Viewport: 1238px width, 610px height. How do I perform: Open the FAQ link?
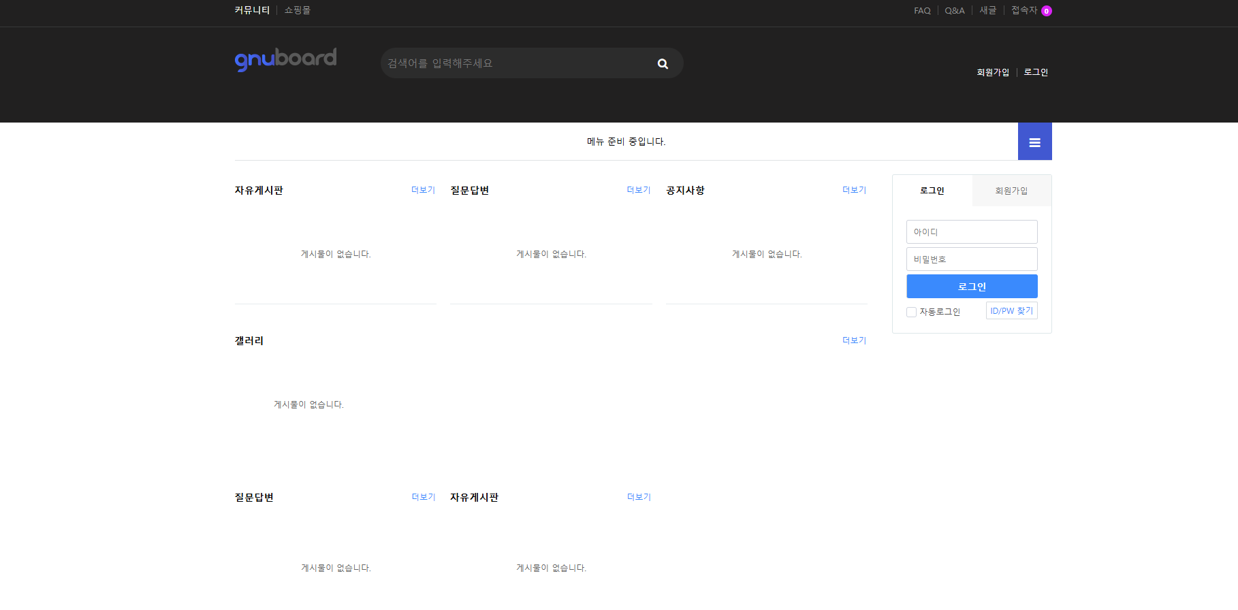tap(922, 11)
